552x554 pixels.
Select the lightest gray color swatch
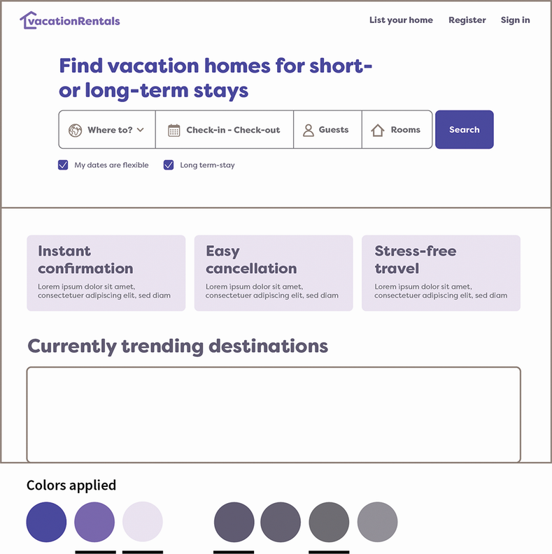[x=377, y=522]
